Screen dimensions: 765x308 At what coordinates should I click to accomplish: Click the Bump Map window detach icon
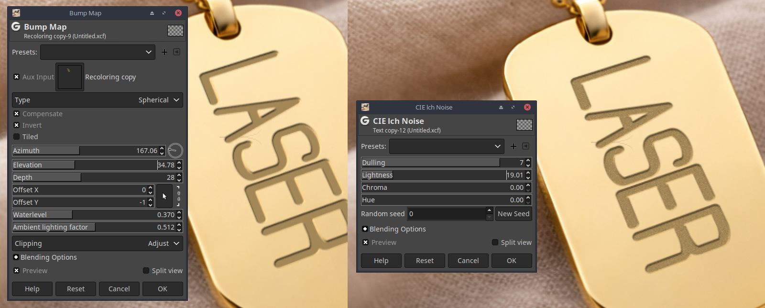pyautogui.click(x=164, y=13)
